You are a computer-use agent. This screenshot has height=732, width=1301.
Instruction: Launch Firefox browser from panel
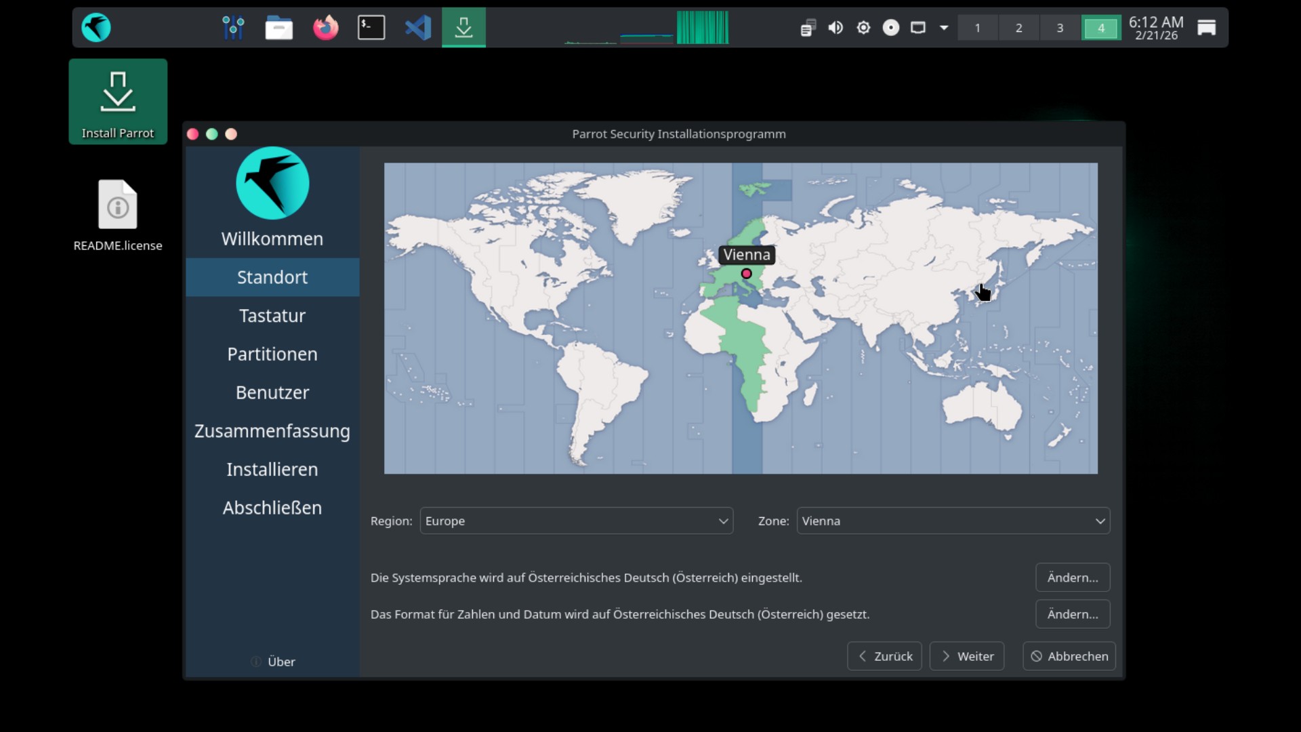(x=325, y=28)
